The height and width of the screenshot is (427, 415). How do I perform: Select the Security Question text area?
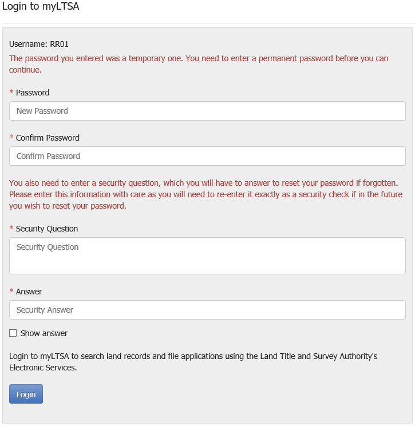[x=207, y=256]
